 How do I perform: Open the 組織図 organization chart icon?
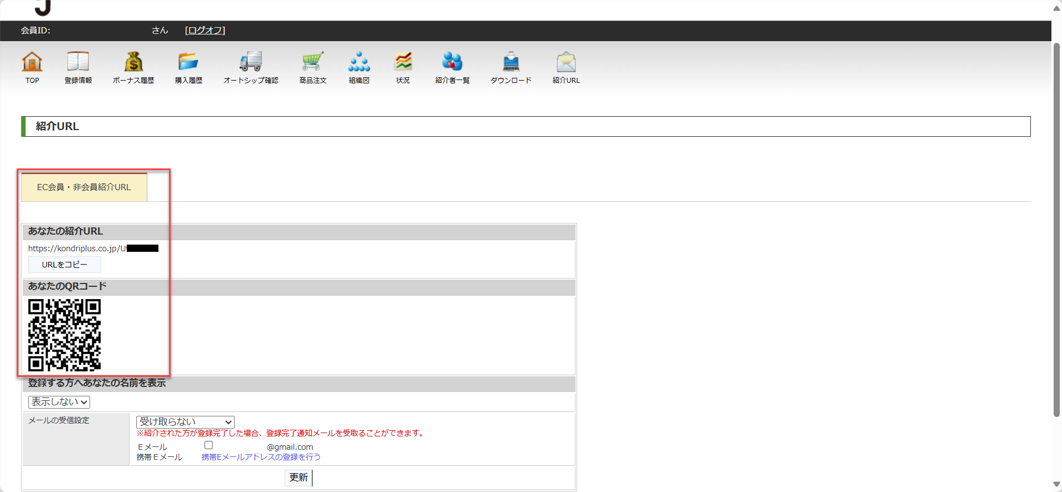coord(359,62)
